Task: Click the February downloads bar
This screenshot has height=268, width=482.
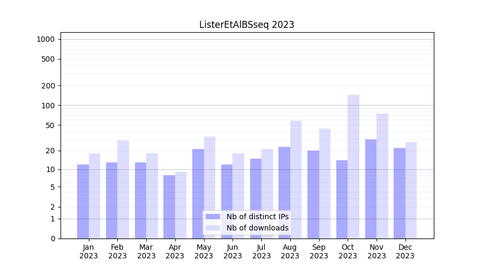Action: coord(123,189)
